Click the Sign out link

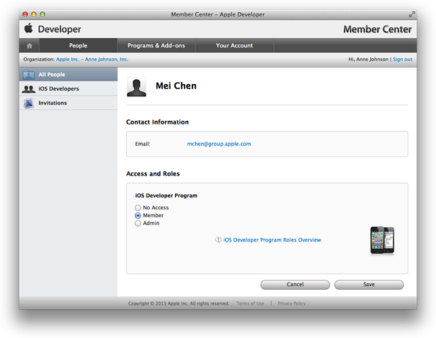(x=402, y=59)
